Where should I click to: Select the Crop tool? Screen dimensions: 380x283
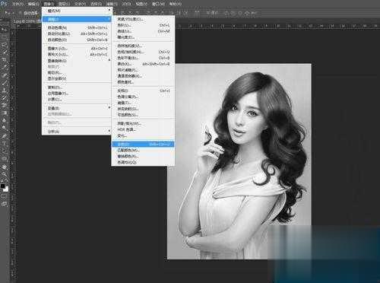tap(5, 60)
